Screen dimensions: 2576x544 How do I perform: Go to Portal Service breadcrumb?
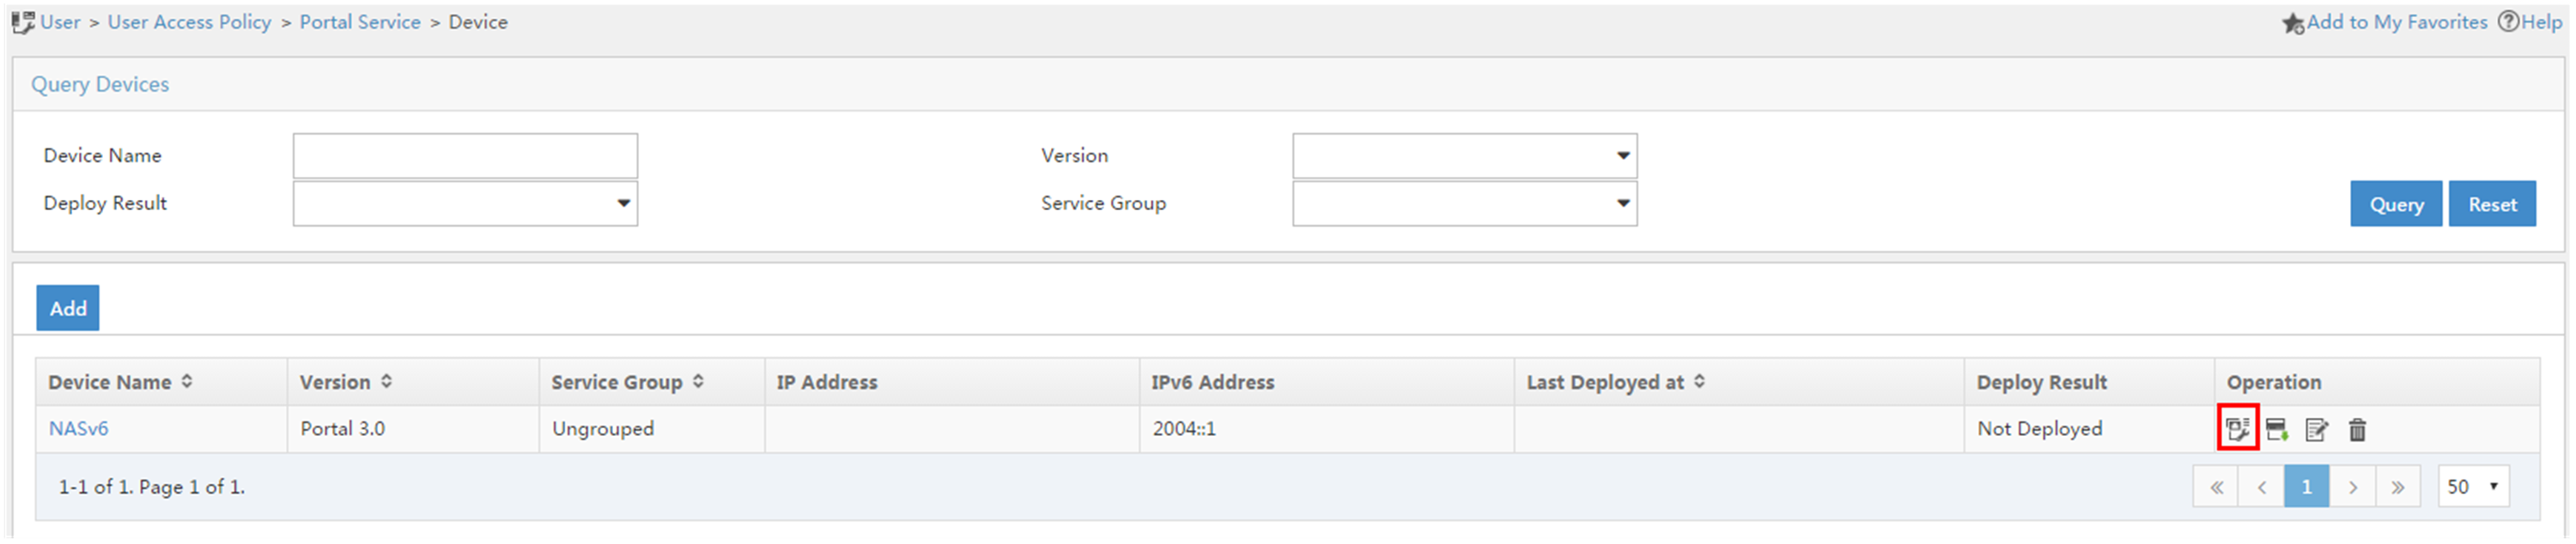[360, 22]
